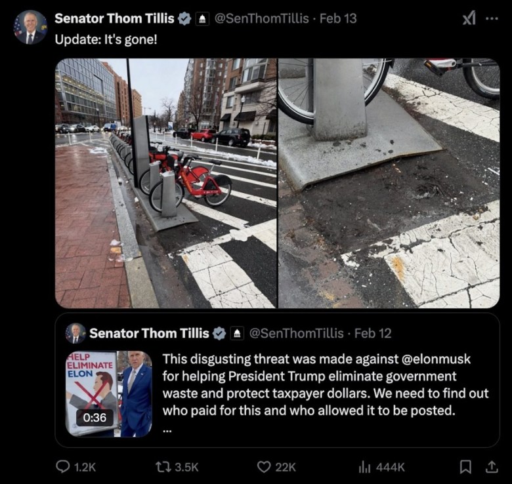
Task: Expand the quoted tweet's truncated text ellipsis
Action: click(167, 430)
